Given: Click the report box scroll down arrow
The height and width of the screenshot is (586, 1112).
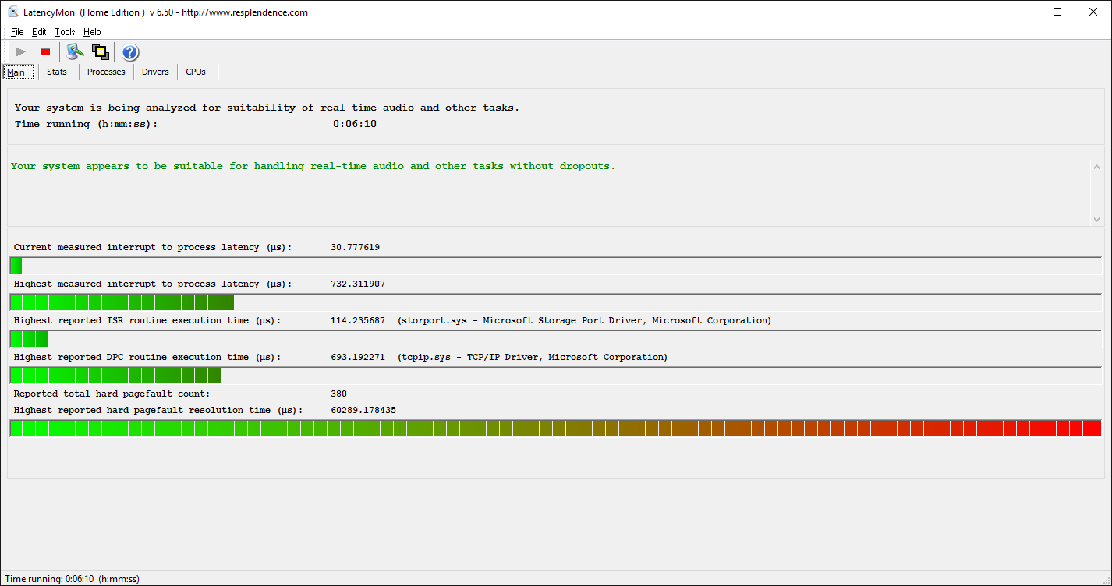Looking at the screenshot, I should (x=1096, y=220).
